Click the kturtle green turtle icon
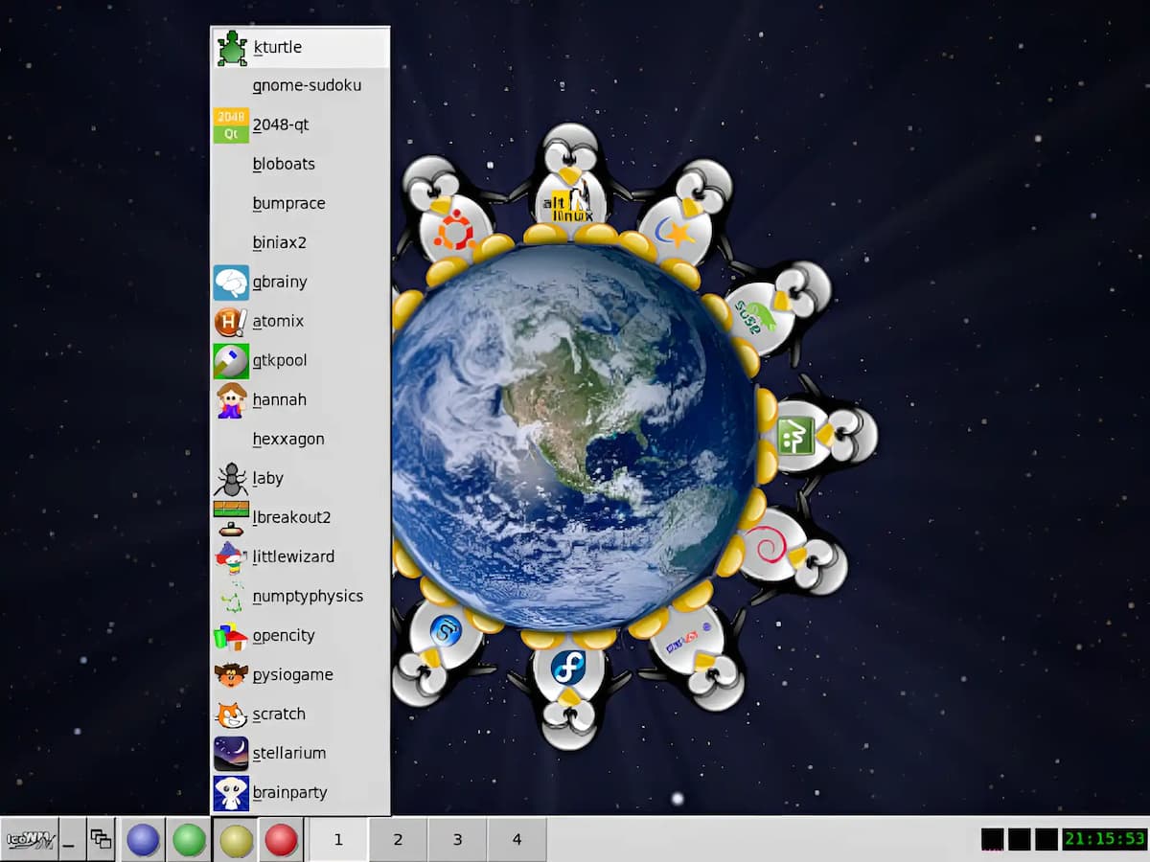1150x862 pixels. click(231, 47)
